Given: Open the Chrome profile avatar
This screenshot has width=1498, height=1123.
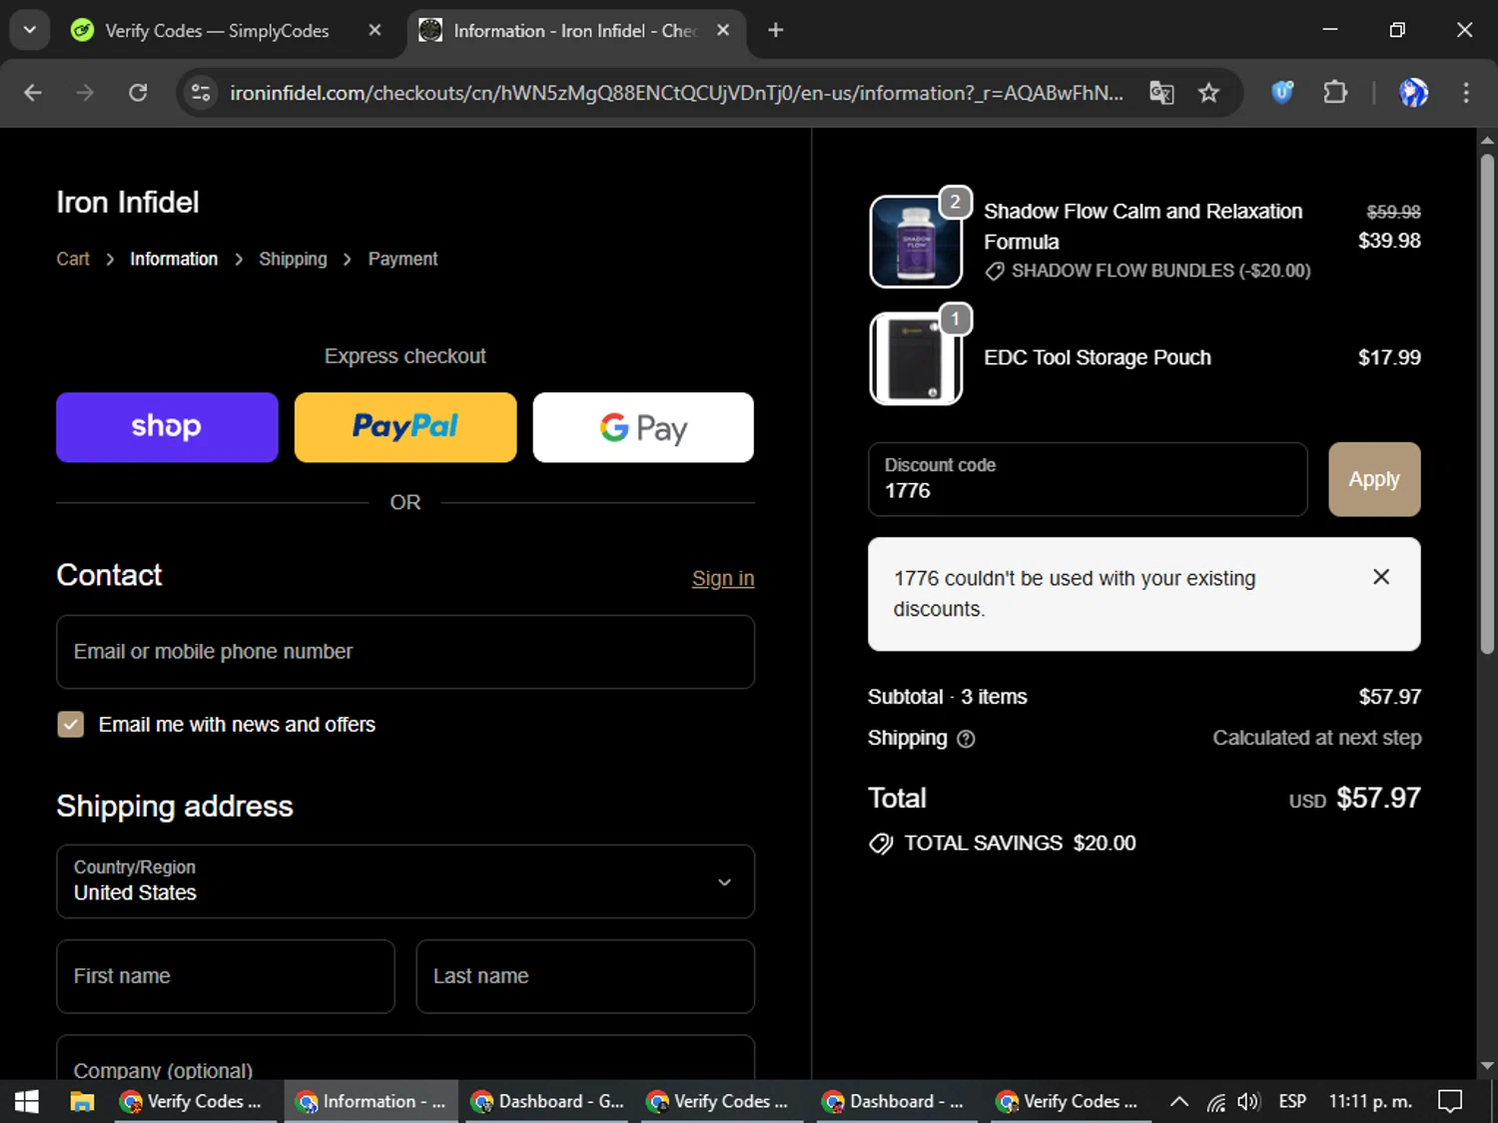Looking at the screenshot, I should click(x=1413, y=93).
